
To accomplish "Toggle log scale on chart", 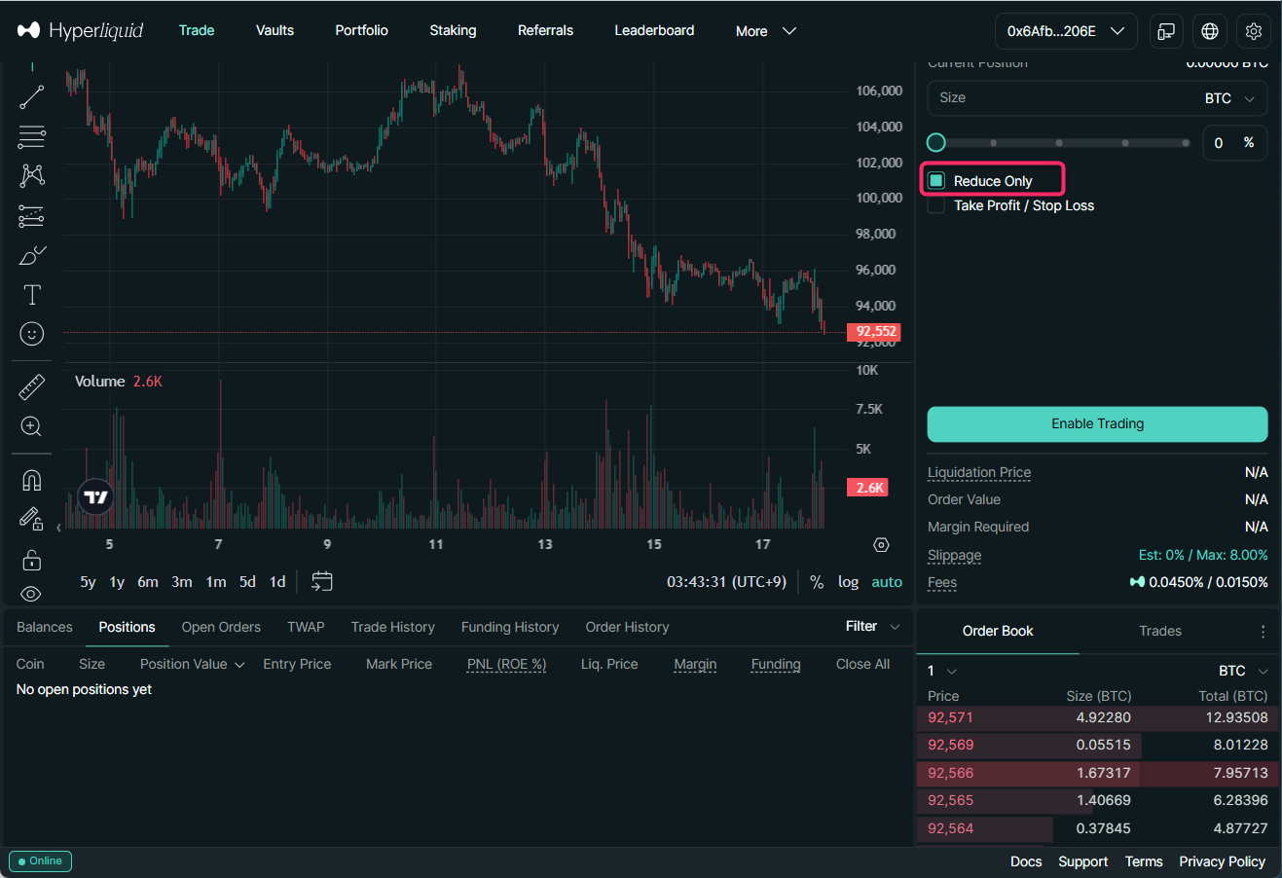I will pyautogui.click(x=848, y=582).
